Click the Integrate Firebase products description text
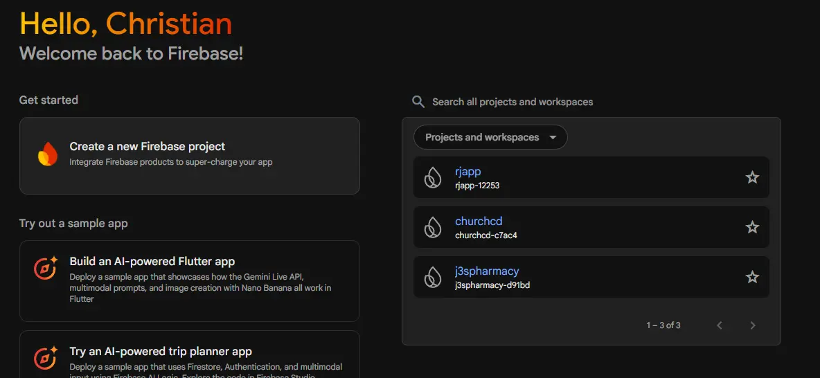 tap(171, 162)
